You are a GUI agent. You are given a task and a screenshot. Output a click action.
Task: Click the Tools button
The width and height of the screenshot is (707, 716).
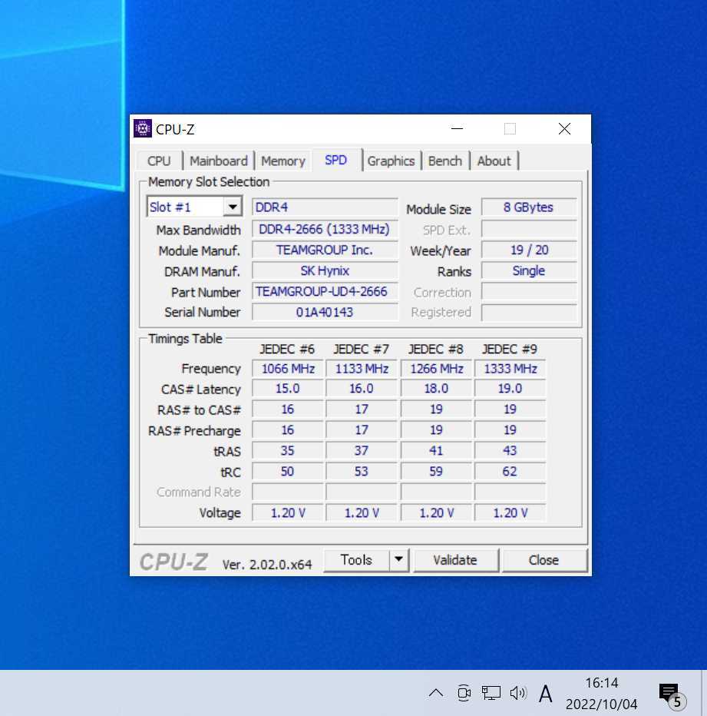click(356, 559)
